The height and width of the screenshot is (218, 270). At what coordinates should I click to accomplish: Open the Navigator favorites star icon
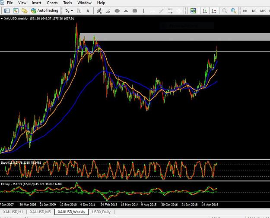pyautogui.click(x=25, y=11)
